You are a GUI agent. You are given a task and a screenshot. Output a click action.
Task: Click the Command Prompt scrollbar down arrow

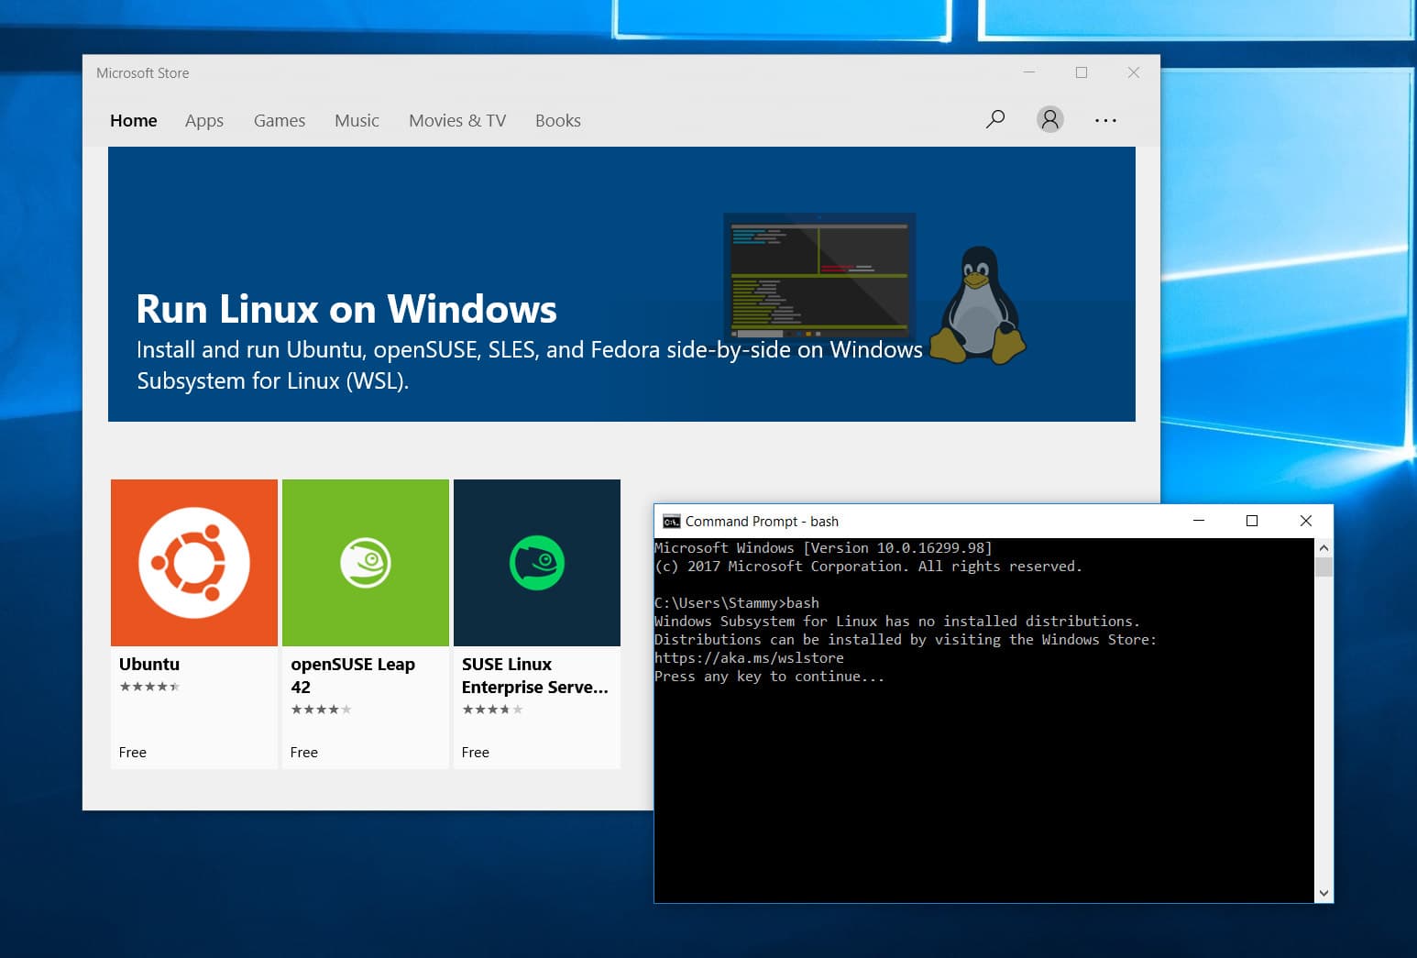pos(1324,893)
